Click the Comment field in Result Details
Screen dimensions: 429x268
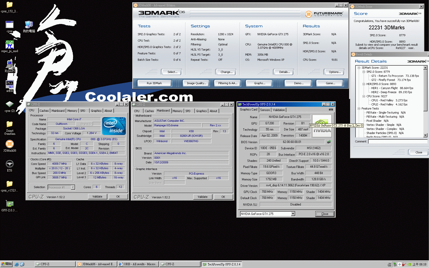[x=398, y=141]
